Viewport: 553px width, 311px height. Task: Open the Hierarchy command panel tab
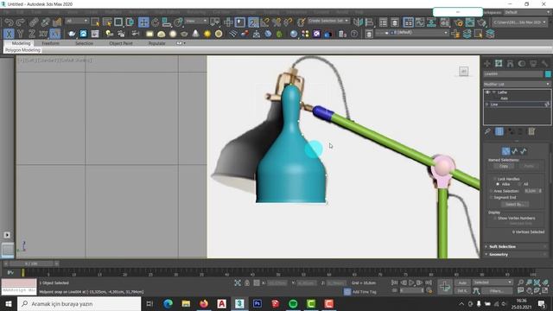point(510,63)
